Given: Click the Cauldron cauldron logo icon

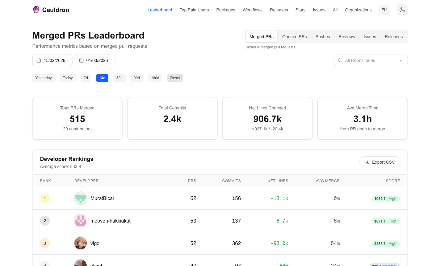Looking at the screenshot, I should [x=36, y=10].
